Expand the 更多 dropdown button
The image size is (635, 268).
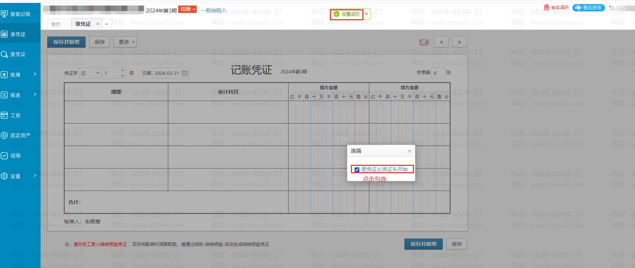[125, 42]
